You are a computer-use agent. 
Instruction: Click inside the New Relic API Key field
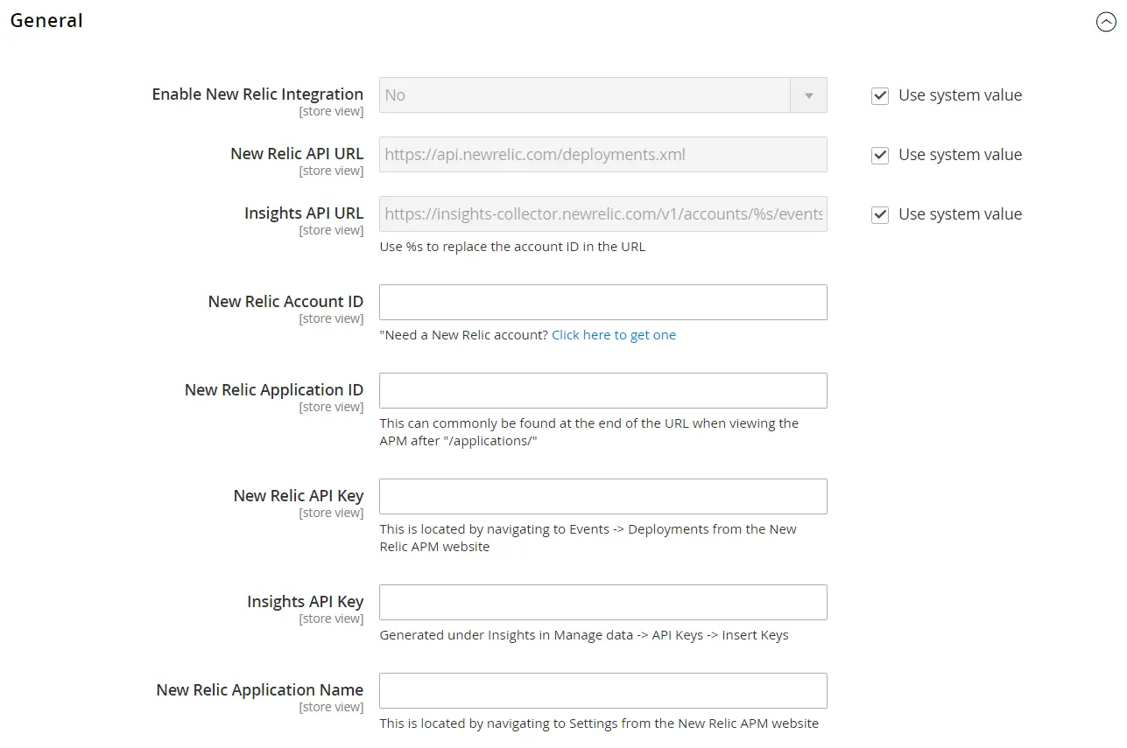(602, 496)
